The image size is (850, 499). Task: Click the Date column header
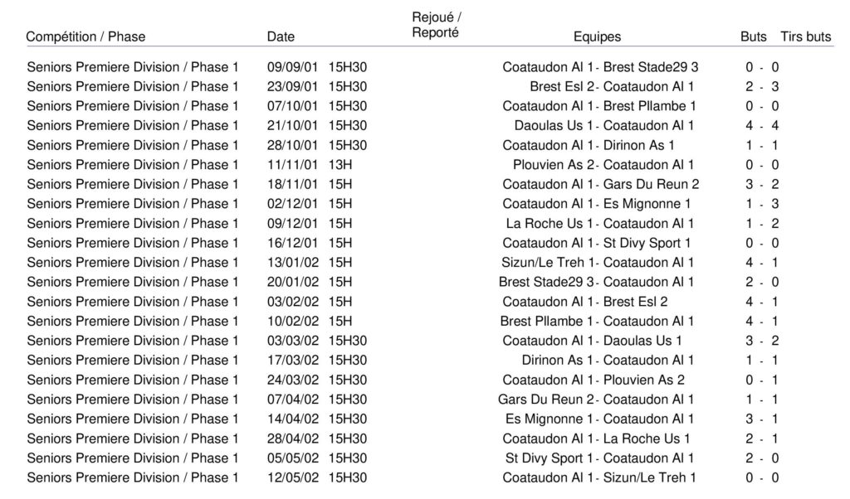pyautogui.click(x=281, y=36)
